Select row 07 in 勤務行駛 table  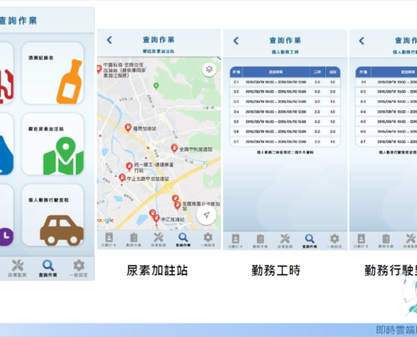click(387, 142)
